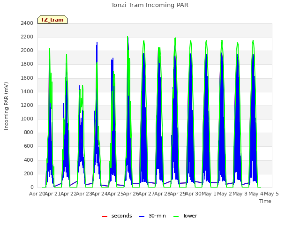The image size is (300, 225).
Task: Click the 1000 y-axis tick value
Action: (27, 119)
